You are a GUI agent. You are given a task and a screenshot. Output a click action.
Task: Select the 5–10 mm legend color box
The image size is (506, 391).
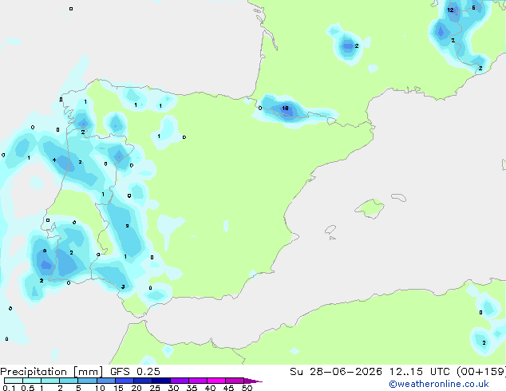87,381
